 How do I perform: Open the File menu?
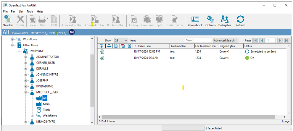pos(5,11)
